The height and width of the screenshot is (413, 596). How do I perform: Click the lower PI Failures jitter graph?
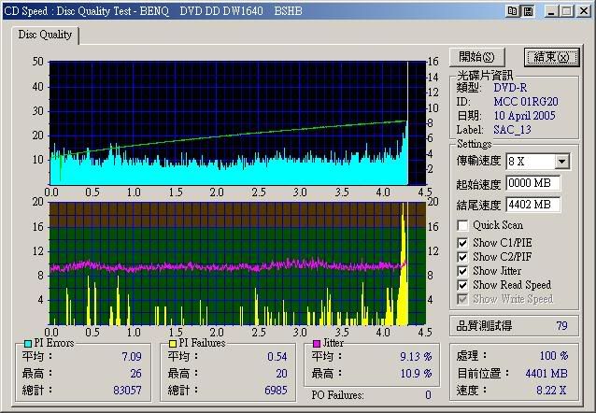(237, 263)
